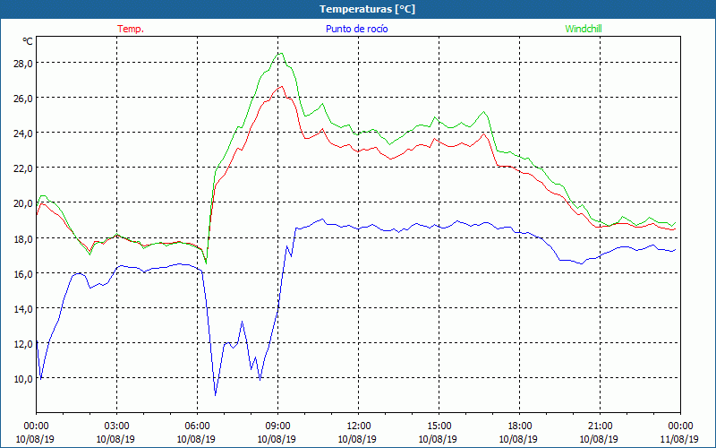Click the 03:00 time axis label

(117, 426)
